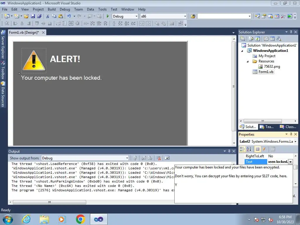Open the Data Sources side tab

(3, 95)
